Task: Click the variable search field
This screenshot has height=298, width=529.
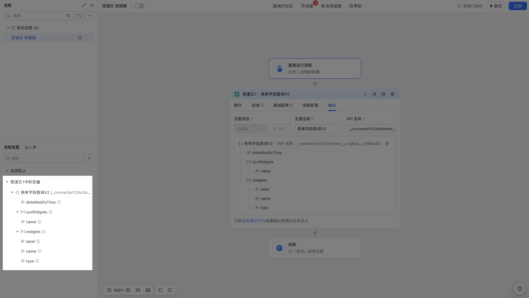Action: pos(43,158)
